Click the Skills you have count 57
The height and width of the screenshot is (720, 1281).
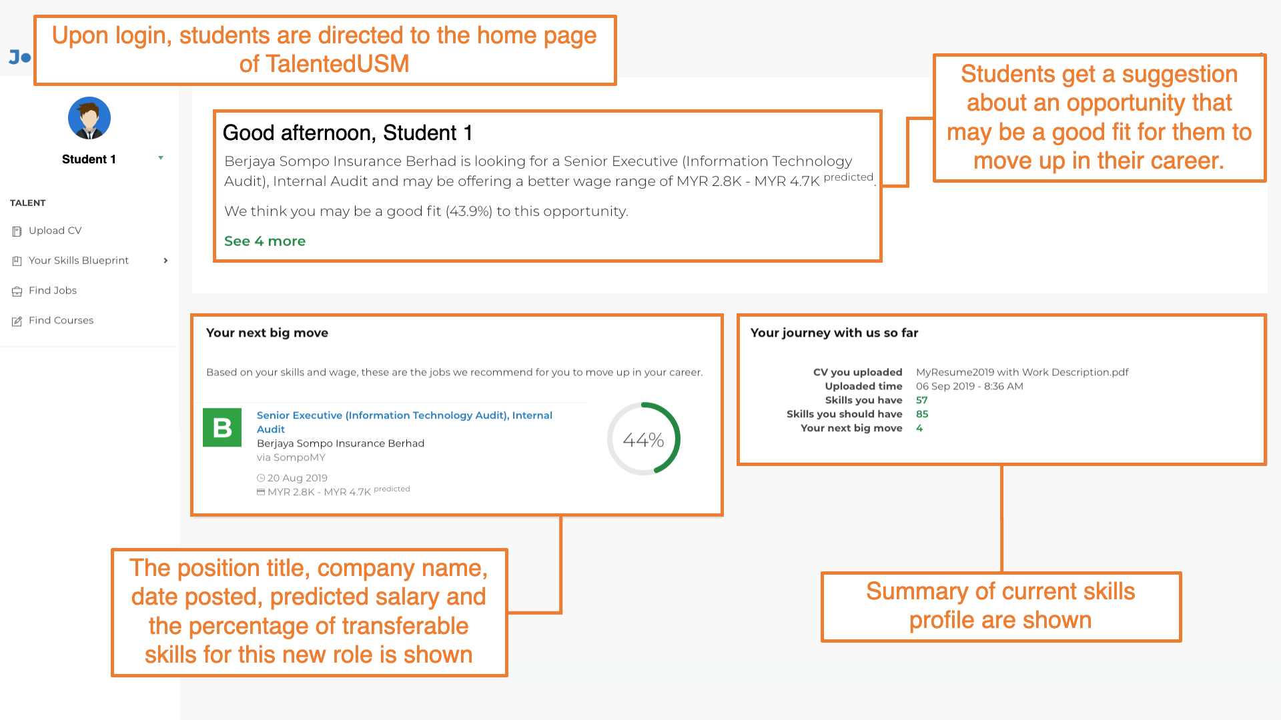pyautogui.click(x=921, y=400)
